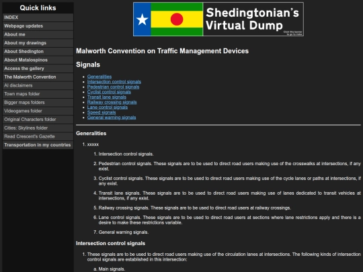This screenshot has width=363, height=272.
Task: Click the Pedestrian control signals paragraph
Action: click(230, 166)
